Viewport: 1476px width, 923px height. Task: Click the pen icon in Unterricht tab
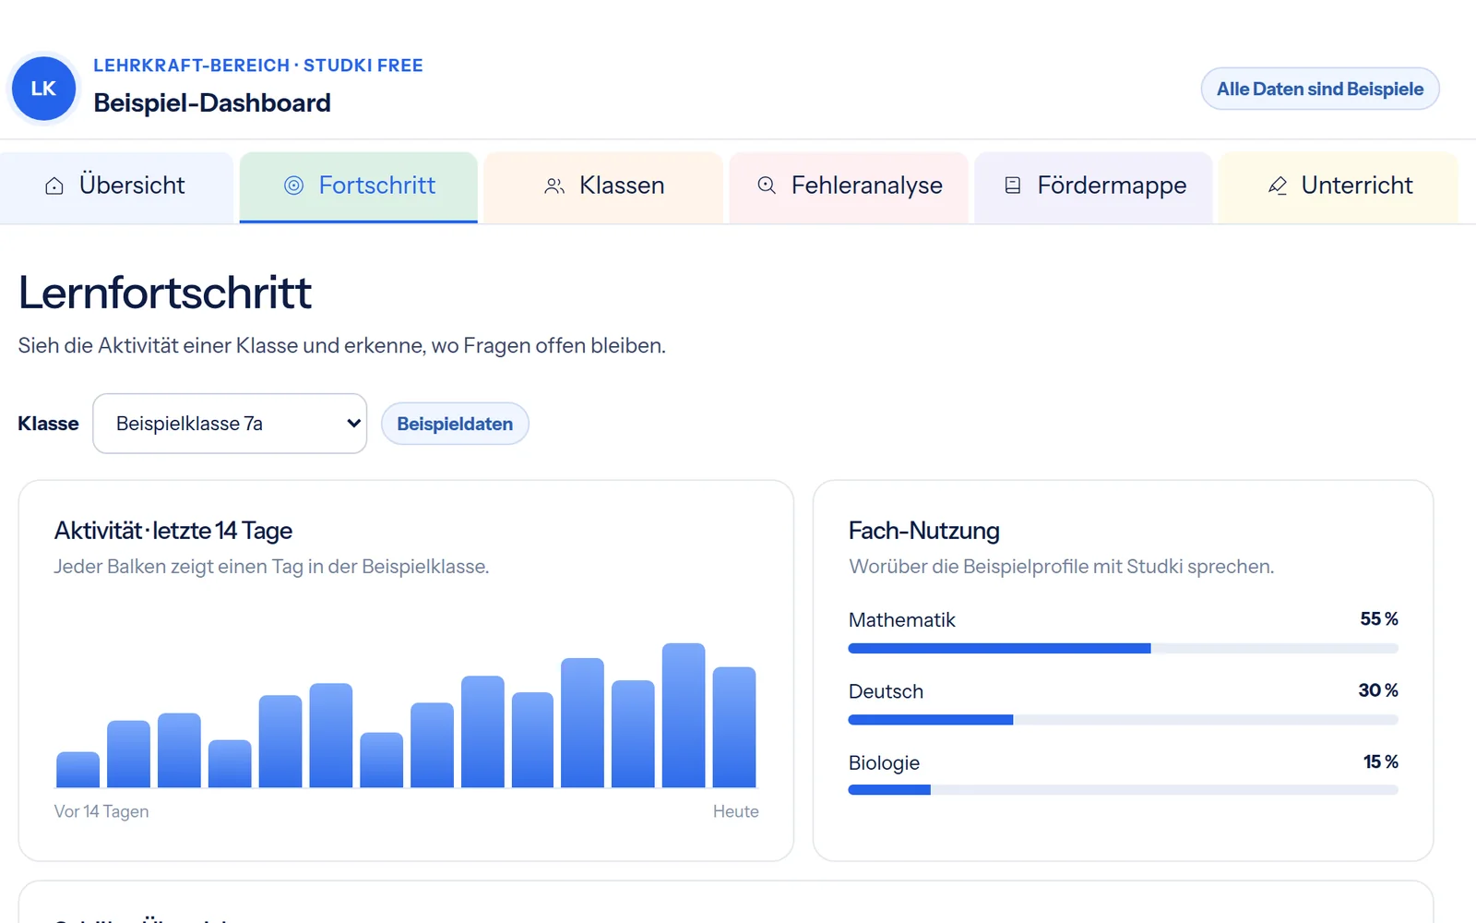click(x=1278, y=186)
